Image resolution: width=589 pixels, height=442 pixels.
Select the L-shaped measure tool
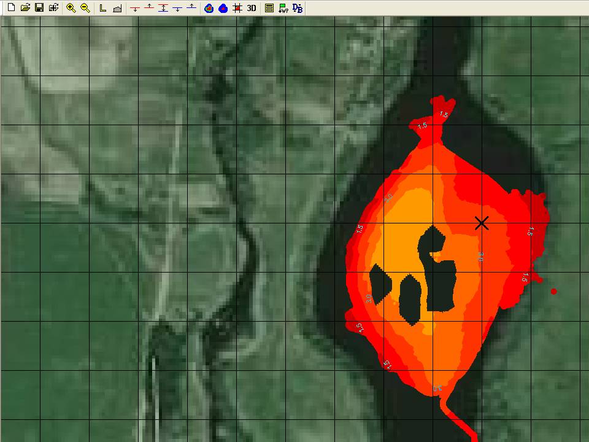pos(103,8)
